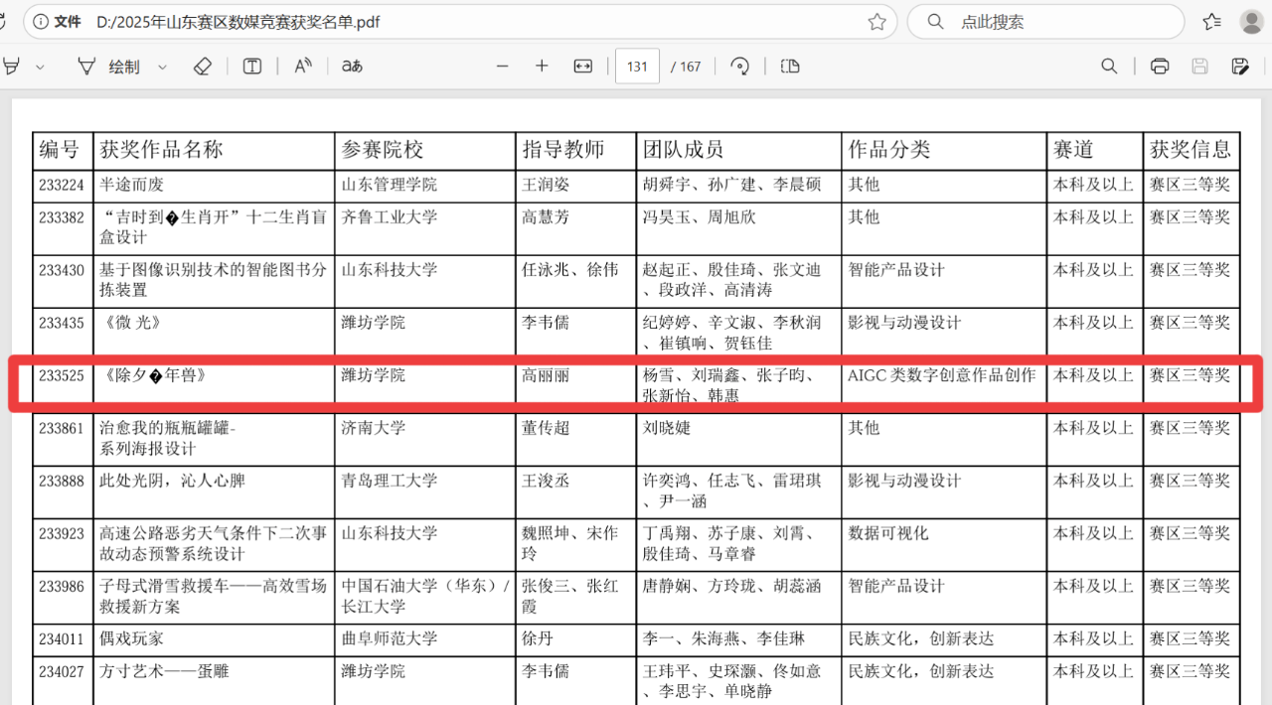Zoom out with the minus button
Screen dimensions: 1272x705
click(x=502, y=67)
